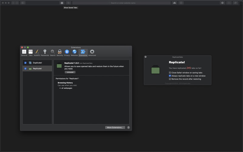The image size is (243, 152).
Task: Disable the Replicate! extension checkbox
Action: [26, 69]
